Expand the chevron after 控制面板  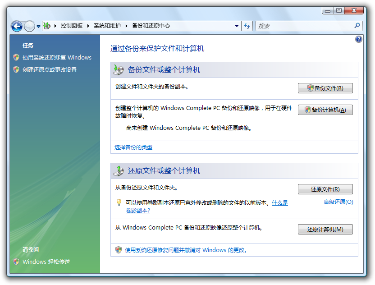pos(88,26)
